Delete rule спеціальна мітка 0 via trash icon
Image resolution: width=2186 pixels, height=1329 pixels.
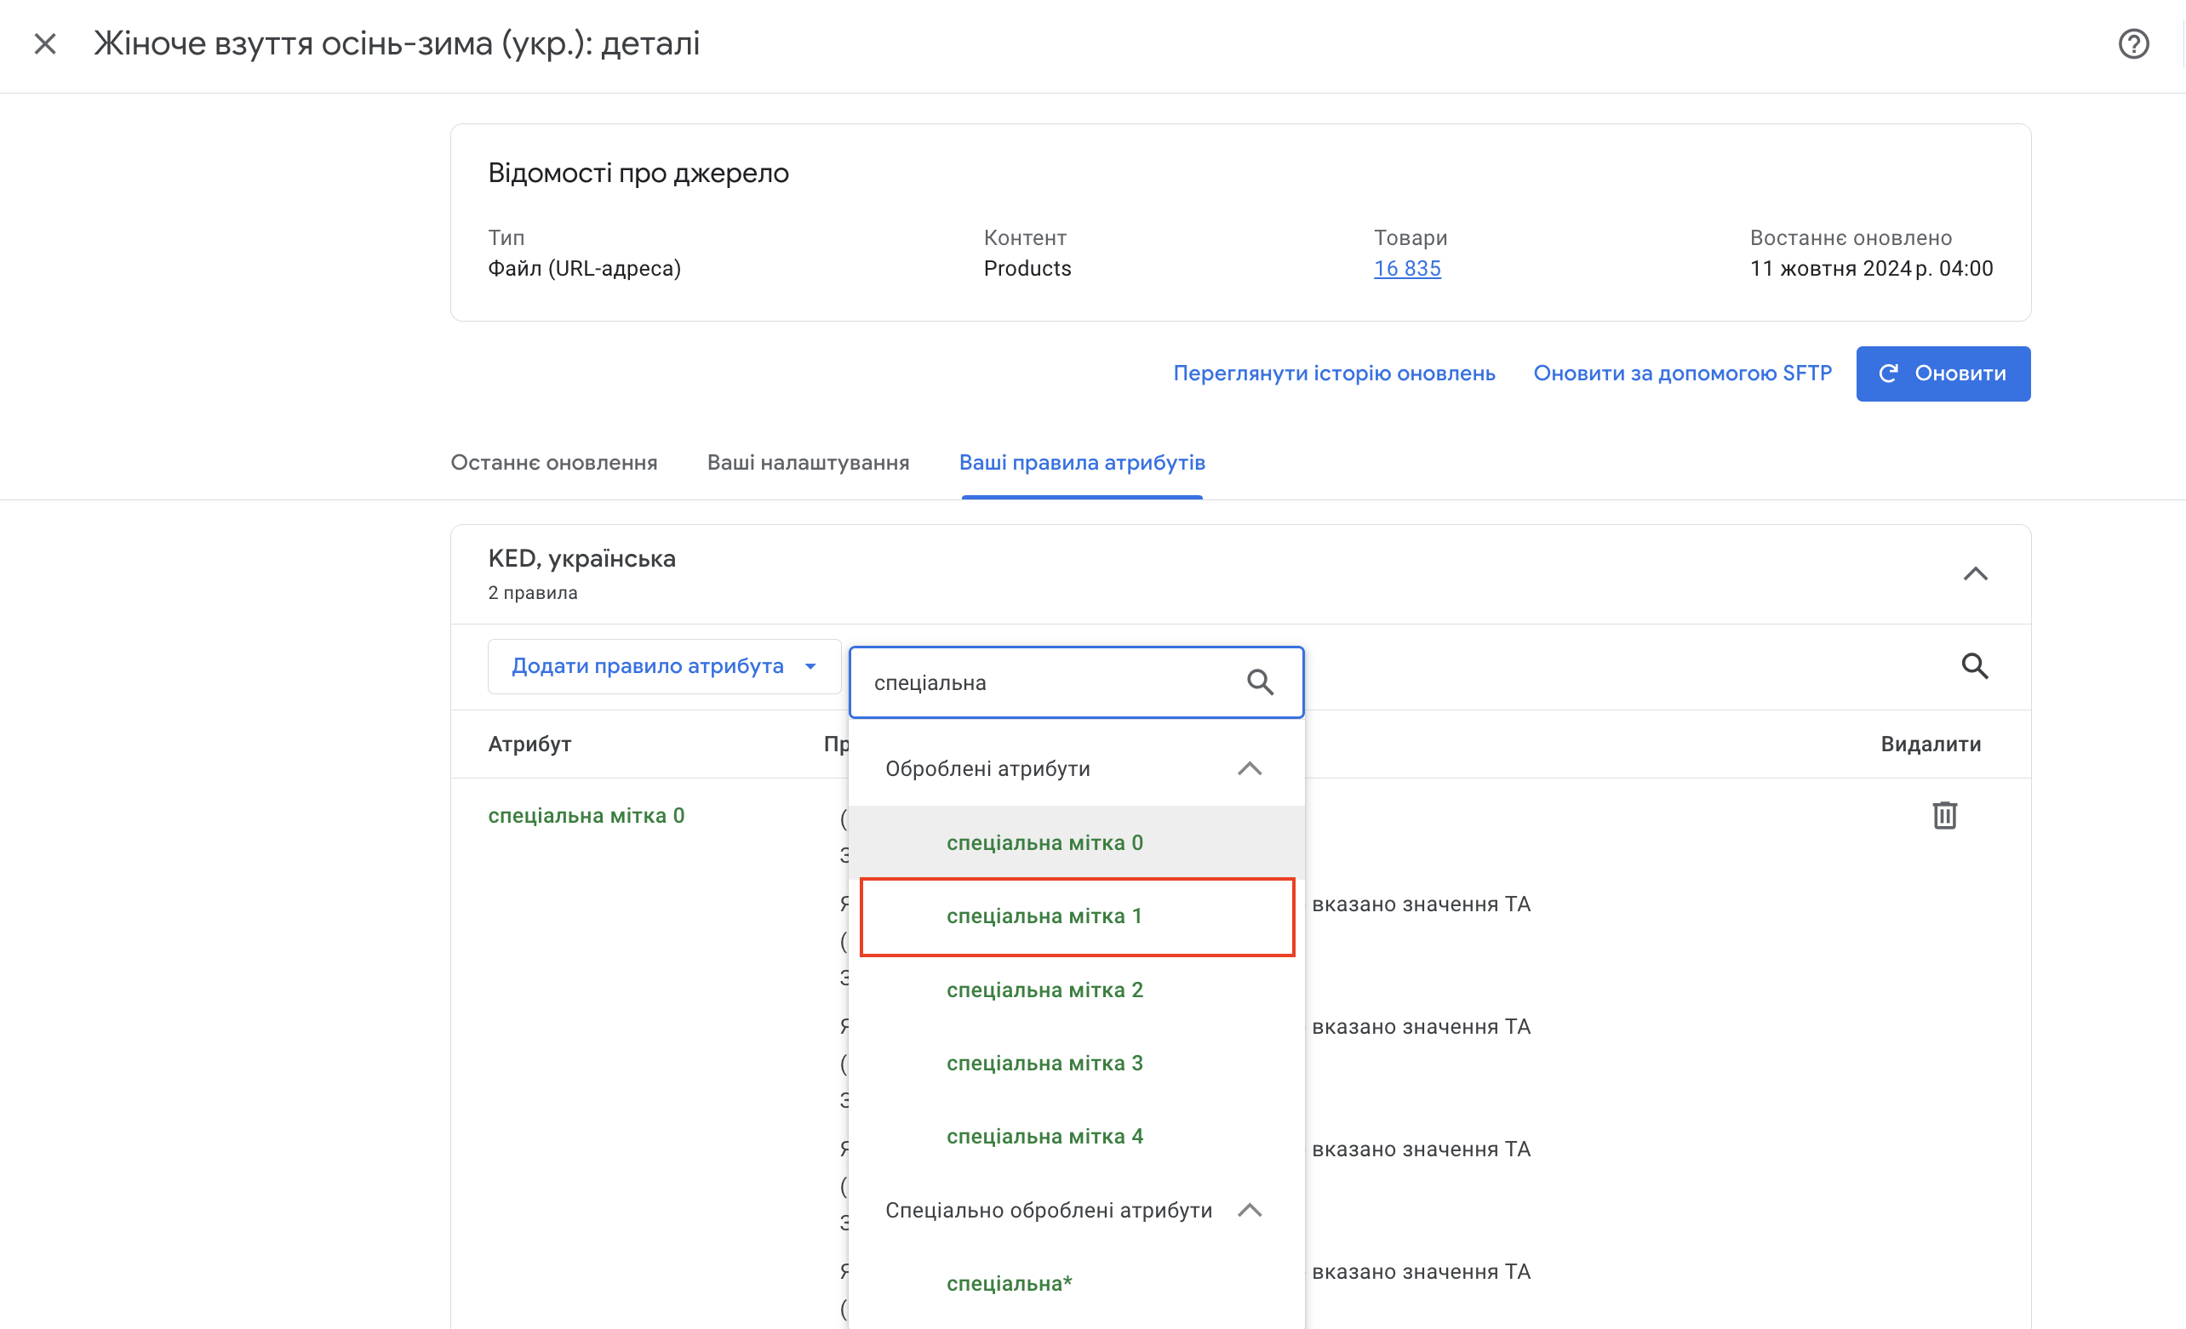(x=1943, y=815)
